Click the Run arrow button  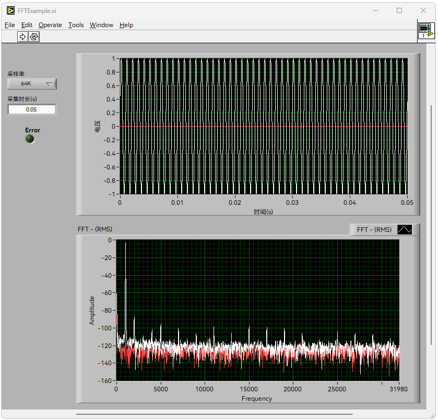[22, 36]
